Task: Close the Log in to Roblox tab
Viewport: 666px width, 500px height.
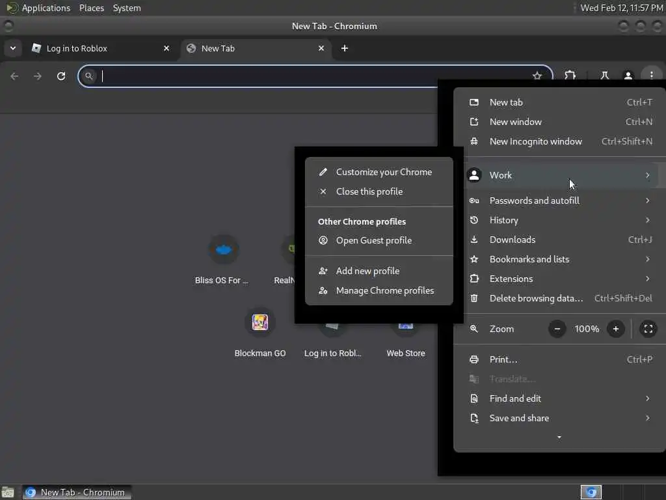Action: (166, 48)
